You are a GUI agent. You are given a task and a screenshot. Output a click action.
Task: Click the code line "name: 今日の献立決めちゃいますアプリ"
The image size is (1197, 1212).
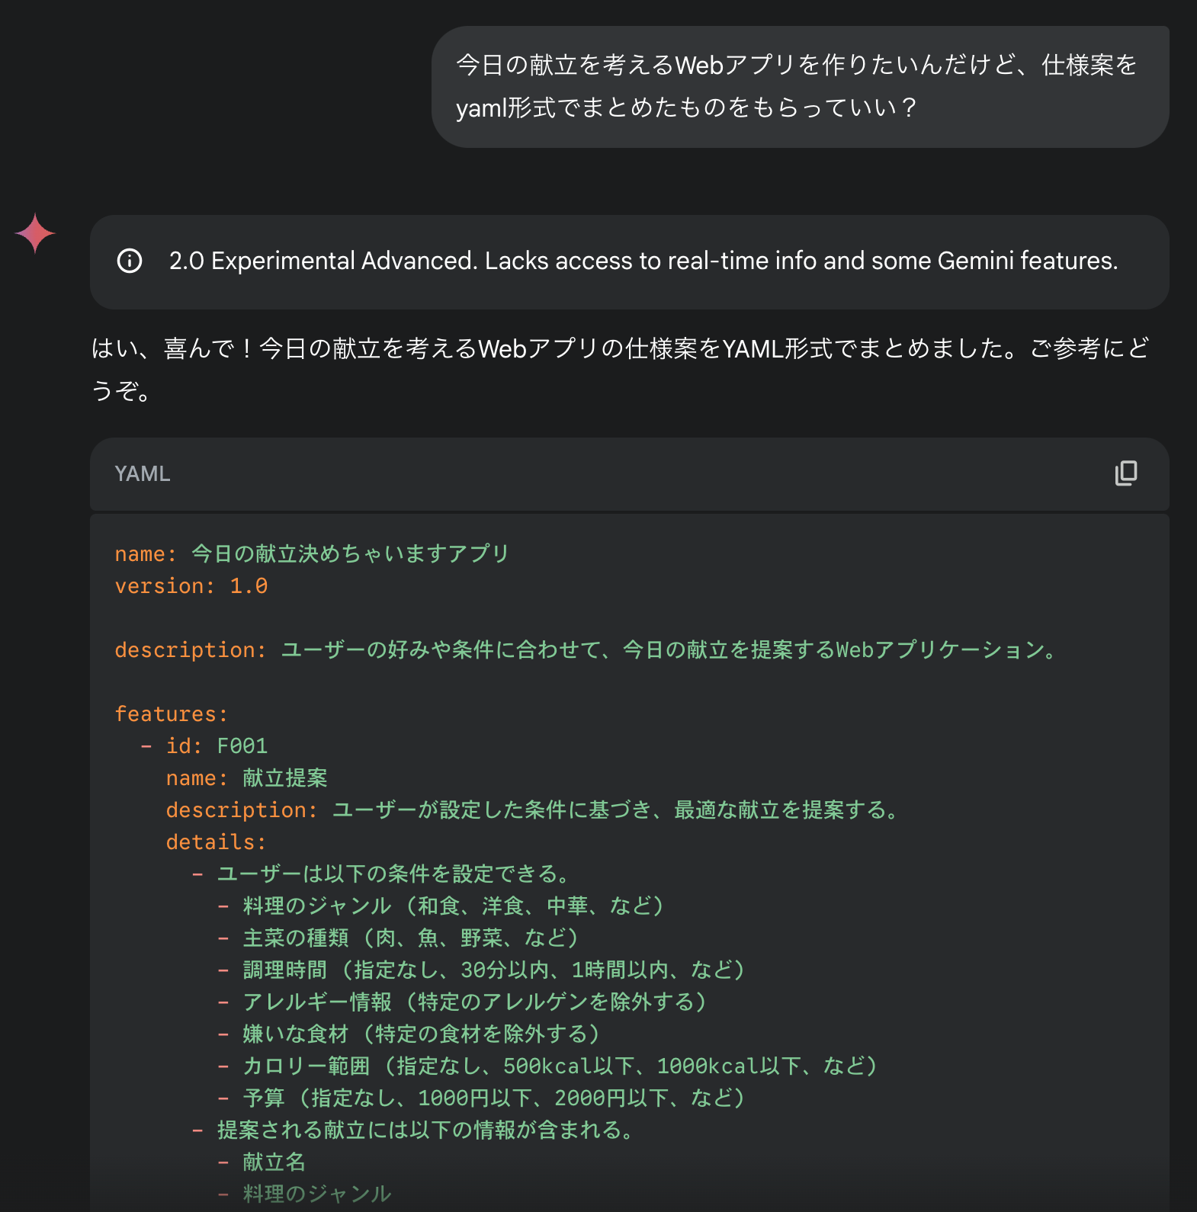311,554
